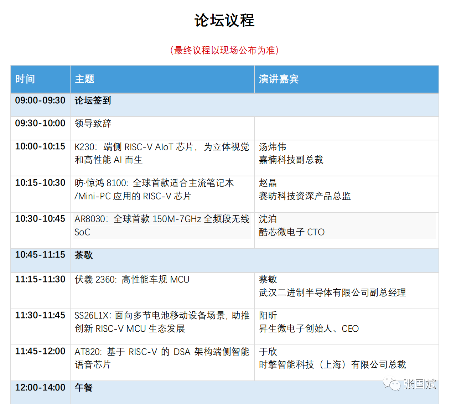Select the 昉·惊鸿 8100 topic cell
Image resolution: width=451 pixels, height=404 pixels.
point(154,189)
